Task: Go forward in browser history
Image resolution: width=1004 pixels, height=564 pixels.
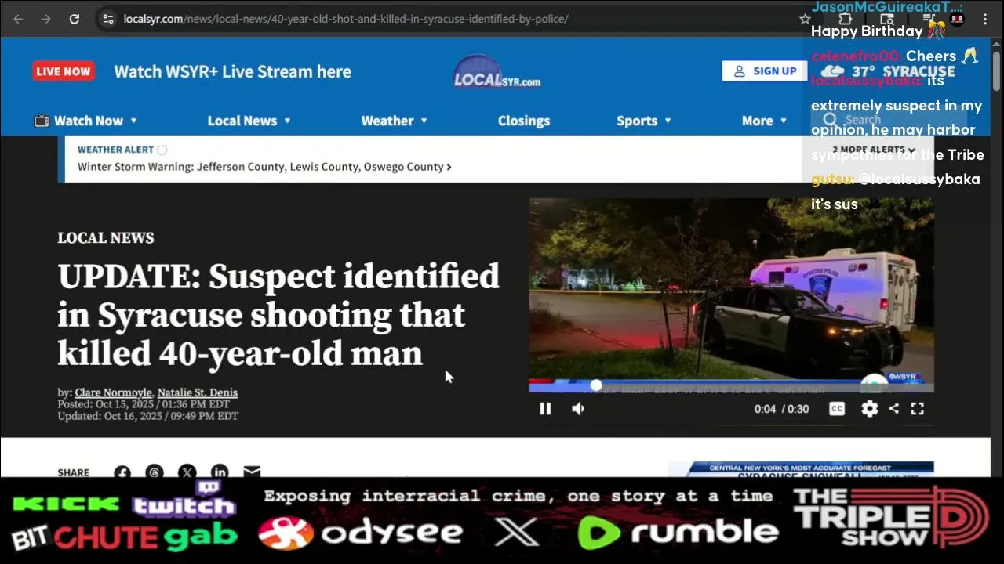Action: pyautogui.click(x=45, y=19)
